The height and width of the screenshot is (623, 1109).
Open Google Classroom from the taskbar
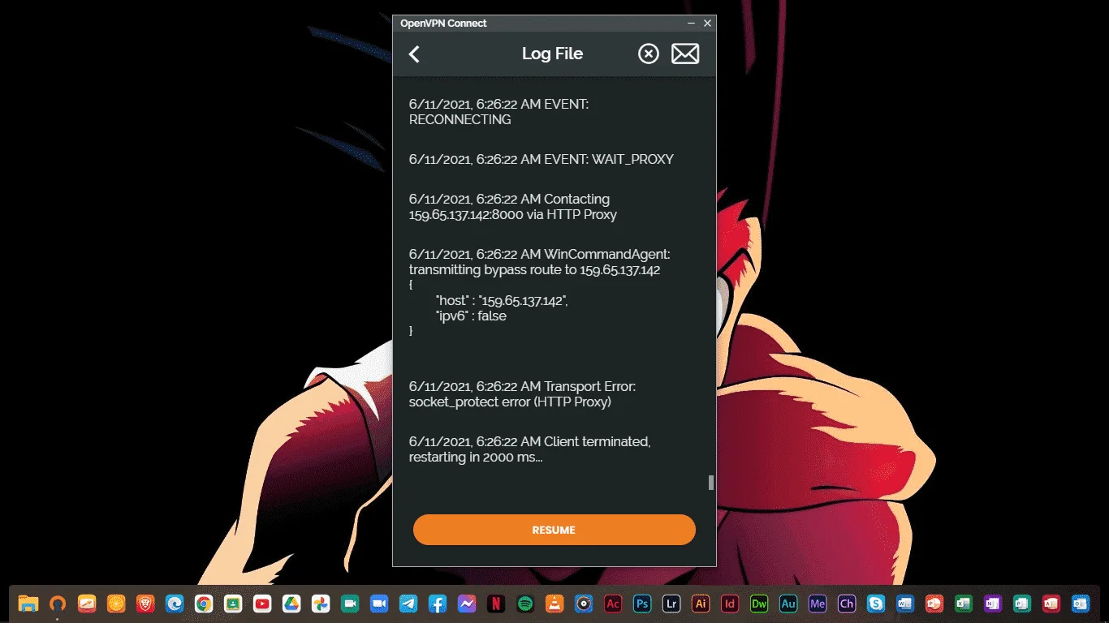tap(233, 604)
